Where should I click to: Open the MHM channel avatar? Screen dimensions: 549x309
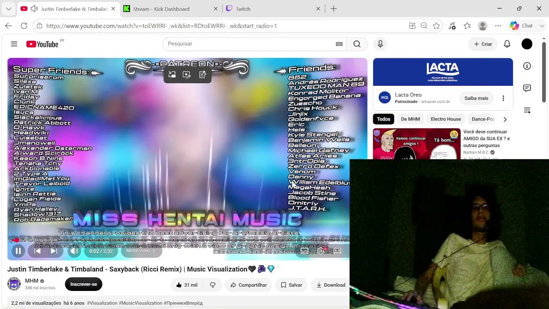pos(14,284)
